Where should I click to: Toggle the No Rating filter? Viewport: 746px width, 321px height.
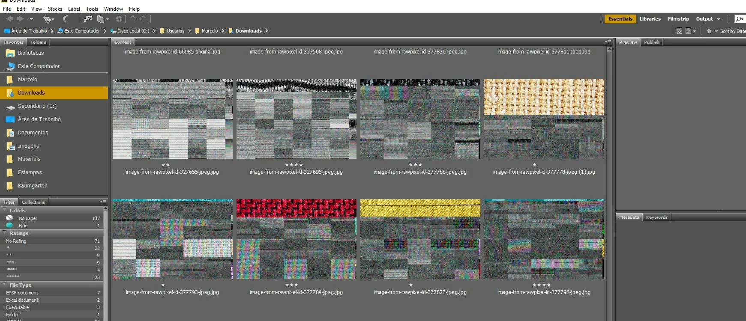pos(52,241)
